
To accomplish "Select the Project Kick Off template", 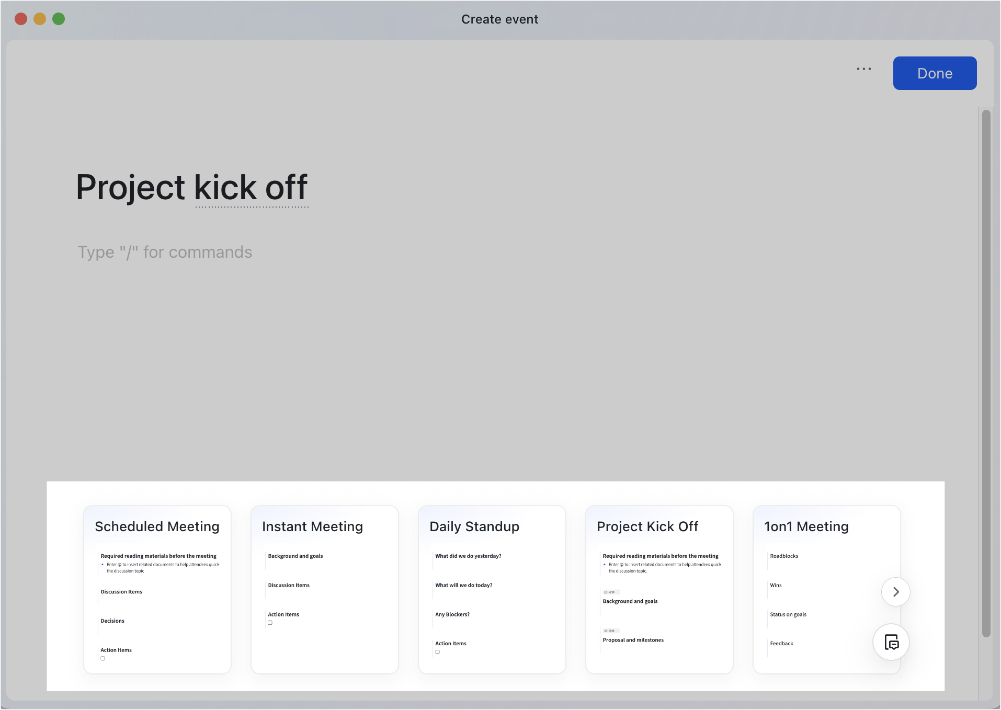I will [x=659, y=589].
